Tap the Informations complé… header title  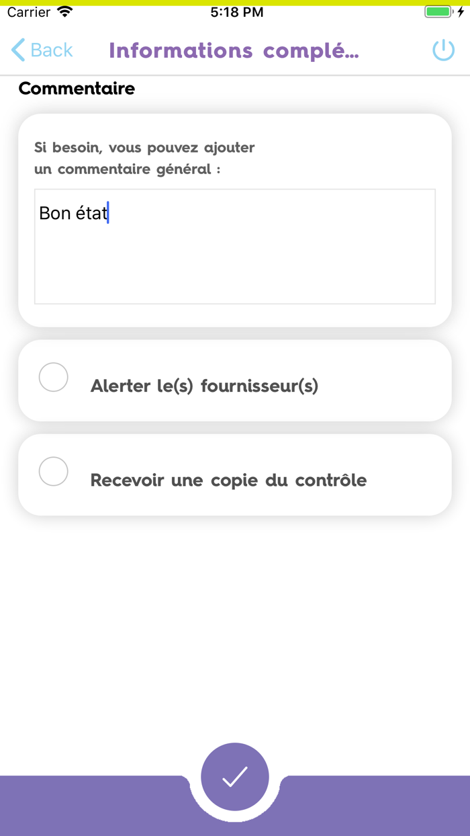[x=234, y=51]
